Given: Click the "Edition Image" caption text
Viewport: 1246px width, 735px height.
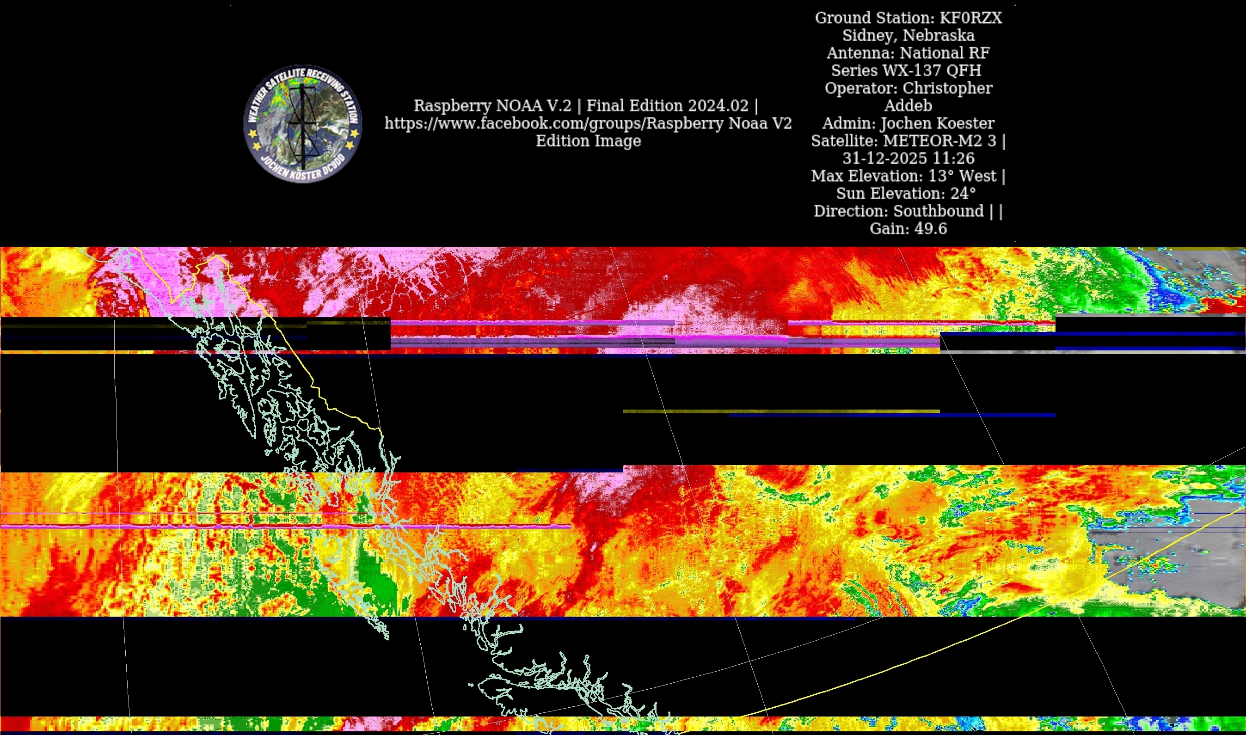Looking at the screenshot, I should 588,141.
